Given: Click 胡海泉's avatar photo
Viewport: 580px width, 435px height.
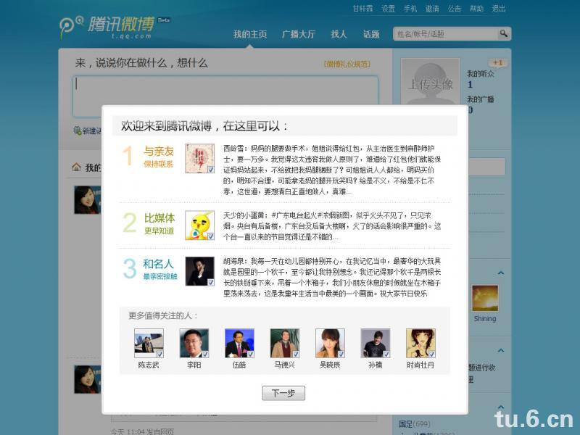Looking at the screenshot, I should (x=199, y=270).
